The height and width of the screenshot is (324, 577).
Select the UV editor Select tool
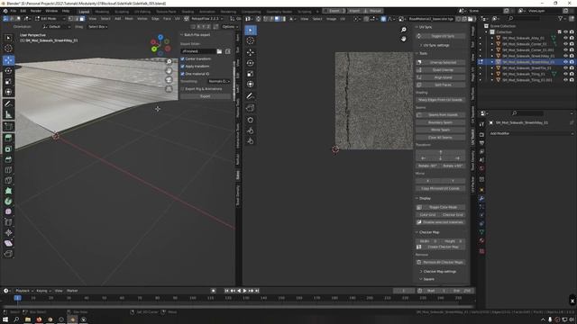(251, 30)
